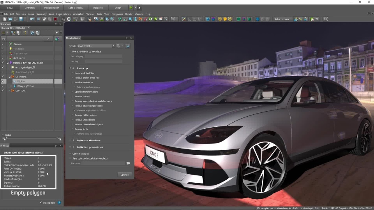Click the collapse-all arrows icon in scene tree
Viewport: 374px width, 210px height.
tap(25, 33)
